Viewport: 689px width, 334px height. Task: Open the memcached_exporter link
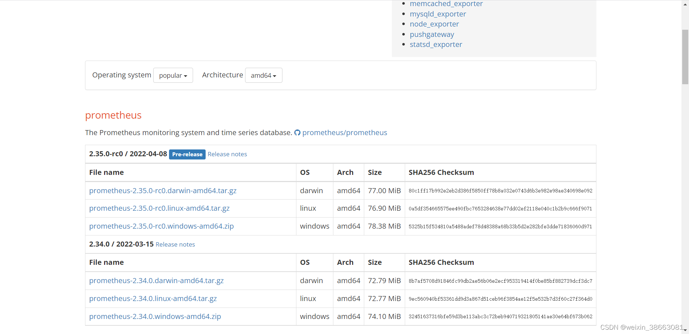pos(446,4)
